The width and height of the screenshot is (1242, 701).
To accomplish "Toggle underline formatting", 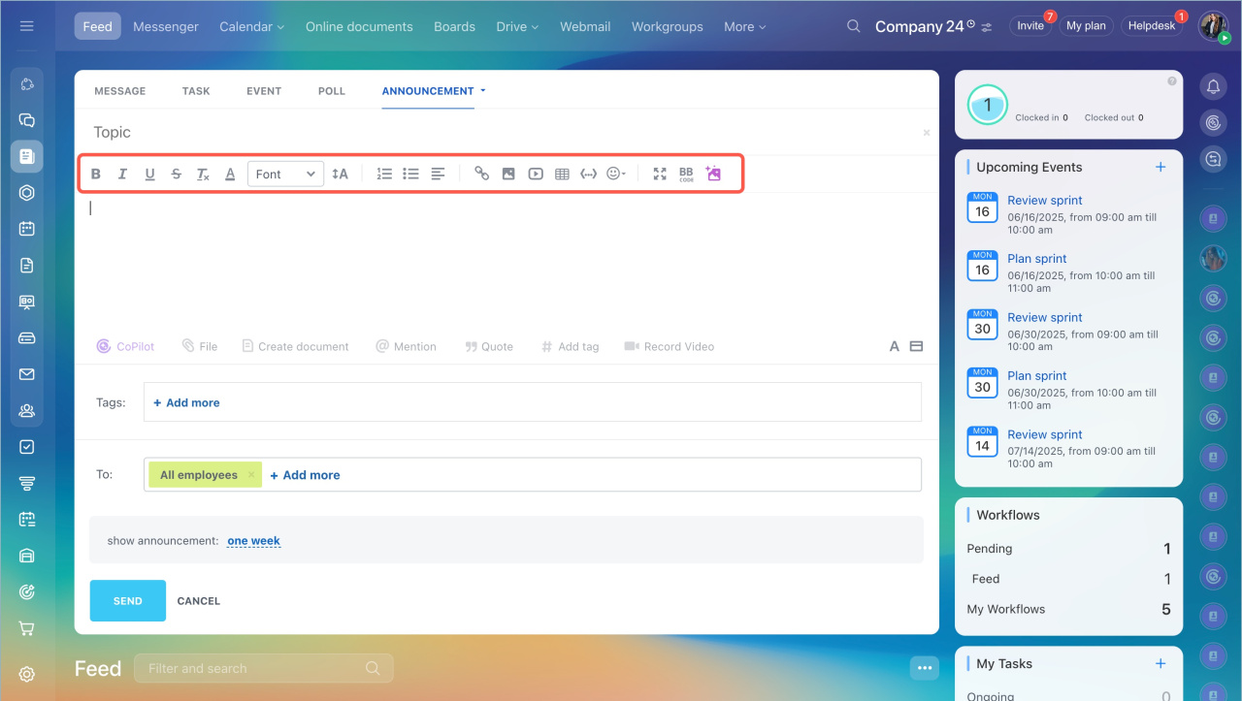I will tap(149, 175).
